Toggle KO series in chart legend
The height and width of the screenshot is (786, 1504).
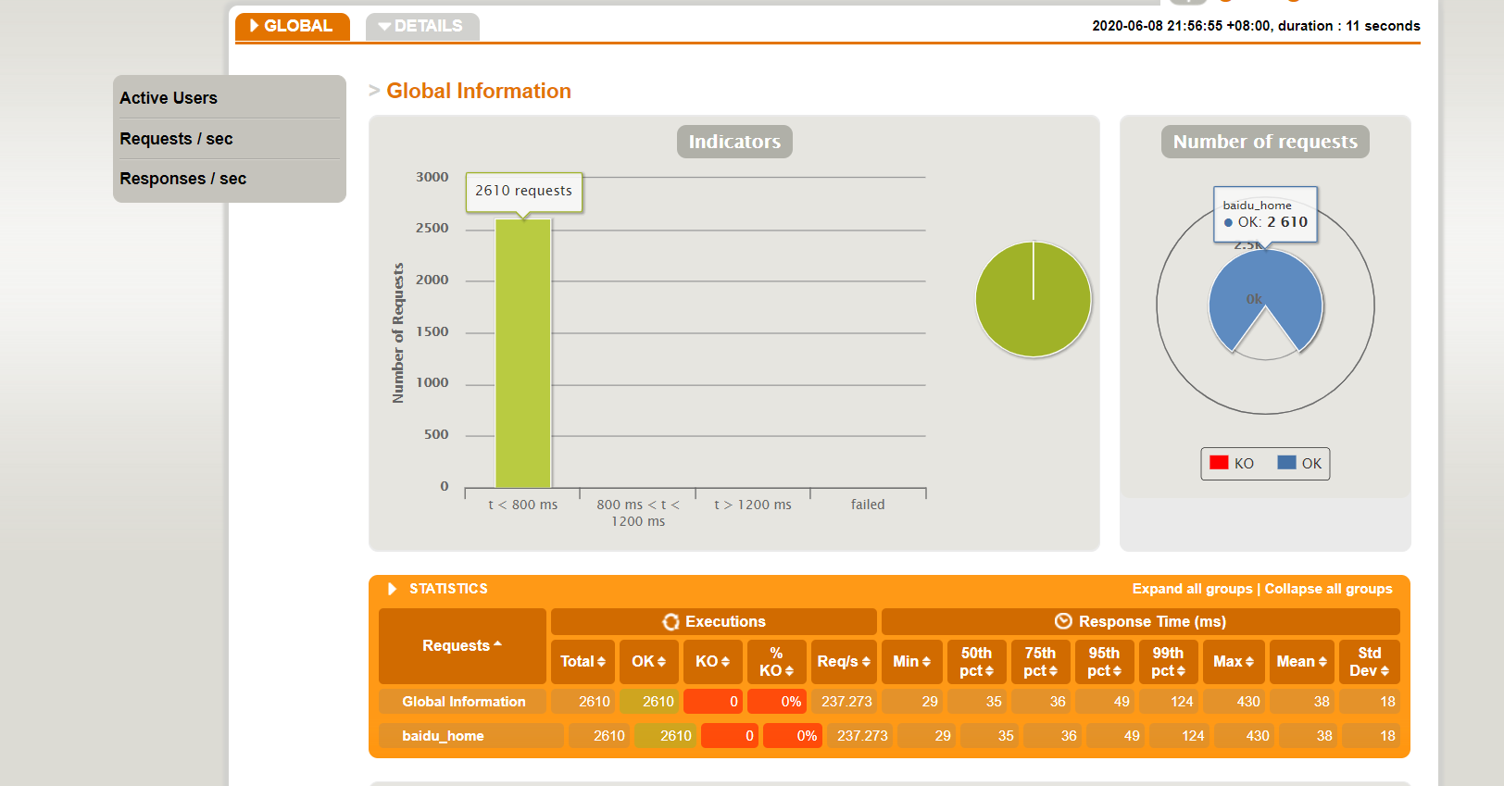coord(1232,464)
